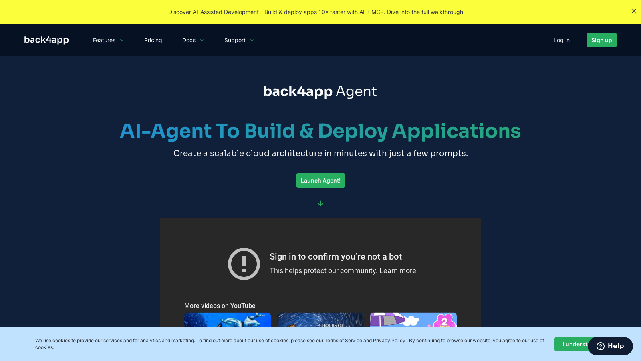The image size is (641, 361).
Task: Expand the Features chevron in navbar
Action: click(122, 40)
